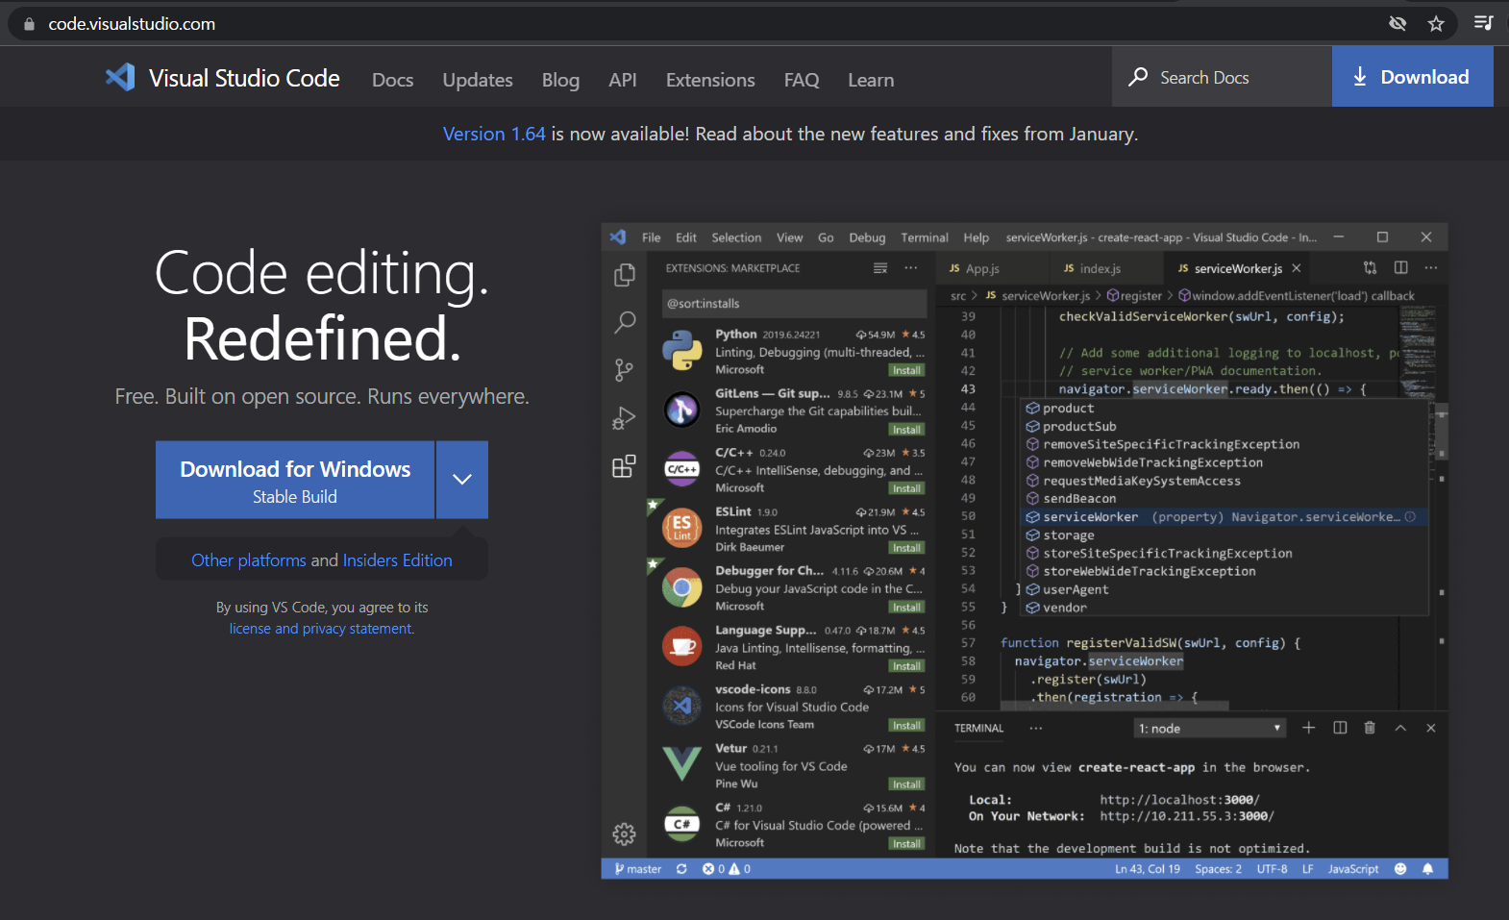Click the crossed-eye tracking icon in address bar
Screen dimensions: 1509x920
1398,24
